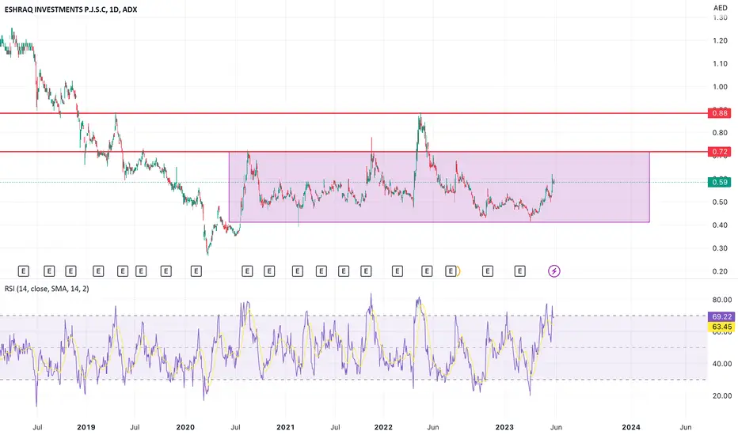Click the 20.00 RSI axis label
This screenshot has width=738, height=435.
722,395
